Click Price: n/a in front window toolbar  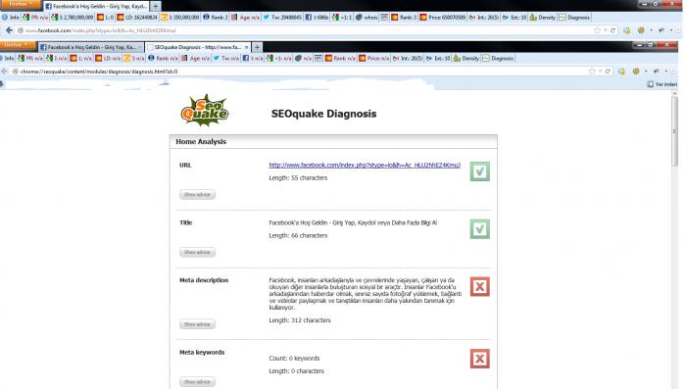point(374,58)
